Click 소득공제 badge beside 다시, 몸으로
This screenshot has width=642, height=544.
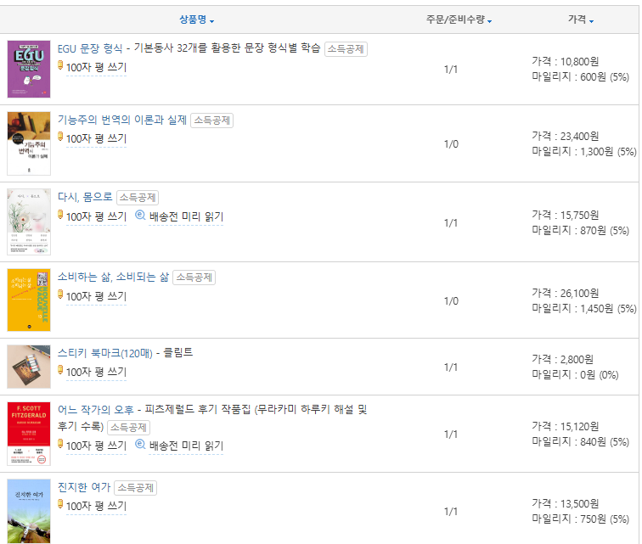[x=138, y=198]
